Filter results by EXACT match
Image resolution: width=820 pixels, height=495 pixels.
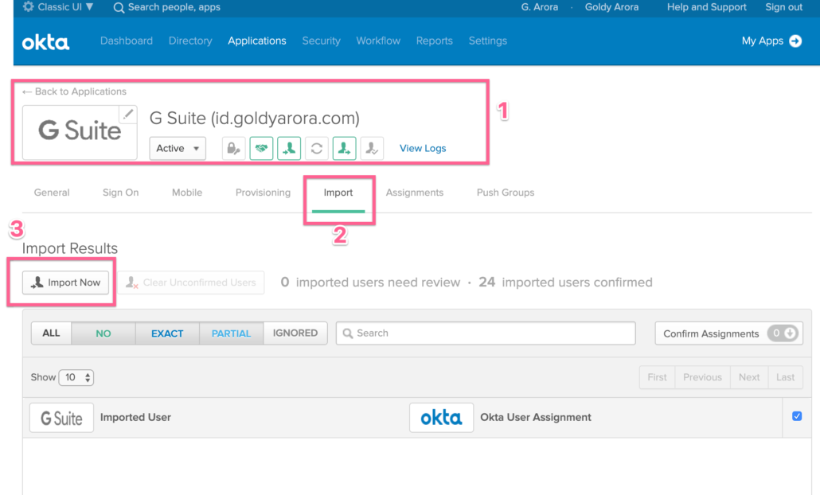coord(167,333)
